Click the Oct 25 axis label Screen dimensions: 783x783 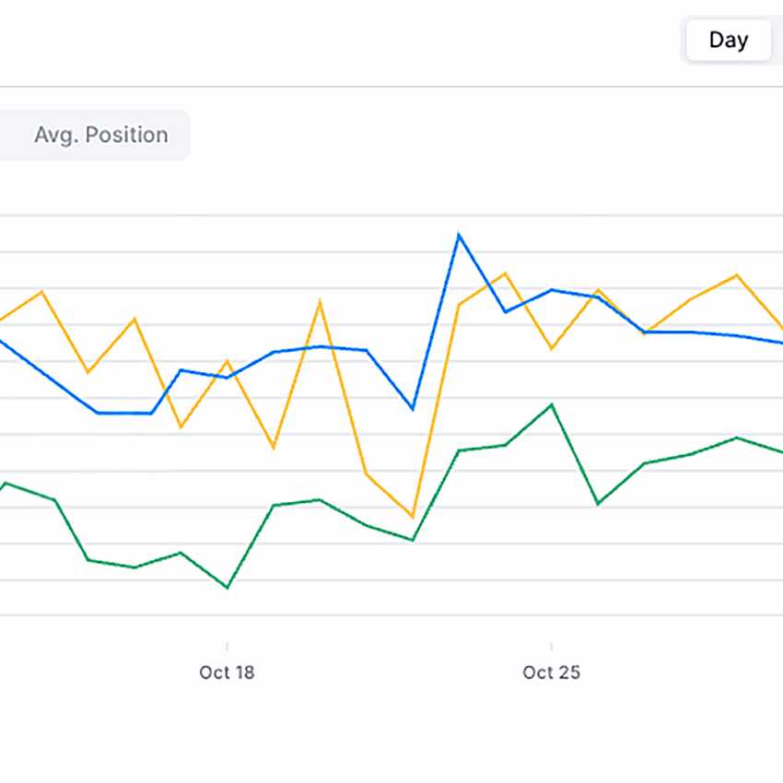click(x=551, y=672)
